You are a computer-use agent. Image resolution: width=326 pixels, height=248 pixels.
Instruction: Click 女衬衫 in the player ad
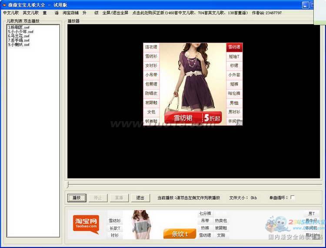[x=151, y=66]
